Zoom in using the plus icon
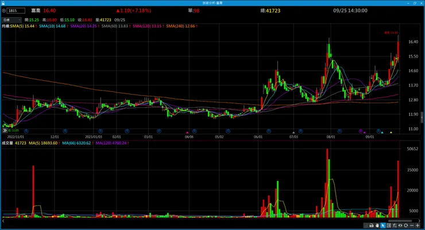425x230 pixels. [418, 225]
